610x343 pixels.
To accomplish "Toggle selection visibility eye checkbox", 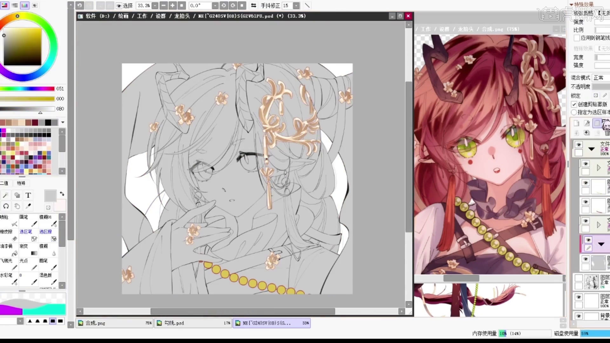I will [119, 6].
